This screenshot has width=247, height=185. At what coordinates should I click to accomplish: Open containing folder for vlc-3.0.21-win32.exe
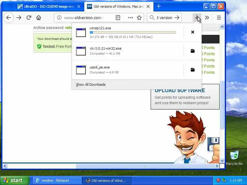(192, 51)
